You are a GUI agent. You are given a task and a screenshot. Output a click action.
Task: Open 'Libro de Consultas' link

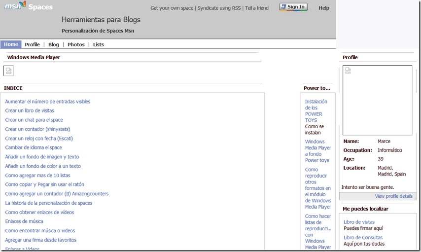(x=363, y=238)
